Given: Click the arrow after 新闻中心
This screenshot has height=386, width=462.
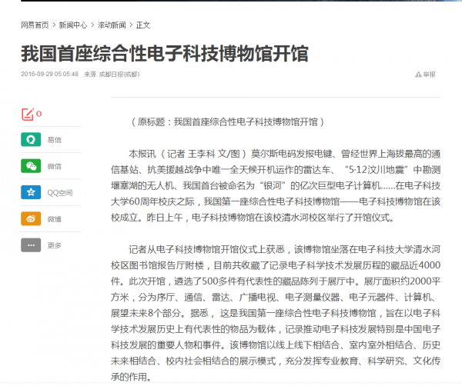Looking at the screenshot, I should [x=92, y=25].
